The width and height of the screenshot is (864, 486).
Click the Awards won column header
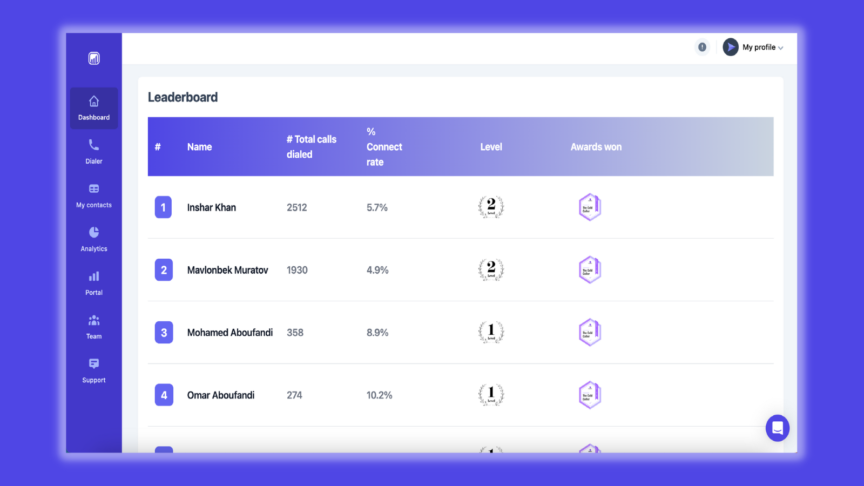click(x=596, y=147)
